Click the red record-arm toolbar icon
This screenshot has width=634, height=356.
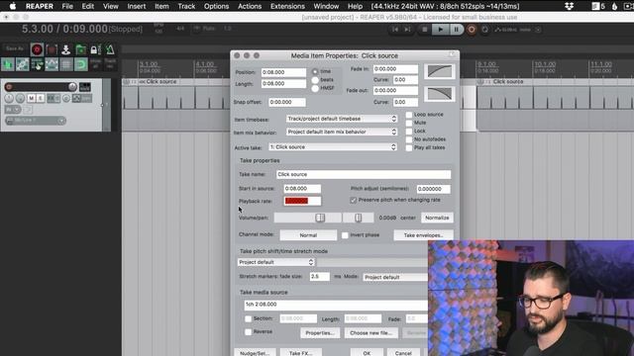pyautogui.click(x=37, y=49)
